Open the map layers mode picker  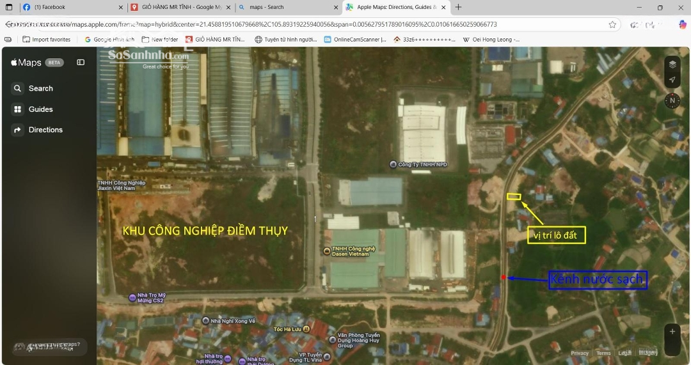(x=672, y=64)
